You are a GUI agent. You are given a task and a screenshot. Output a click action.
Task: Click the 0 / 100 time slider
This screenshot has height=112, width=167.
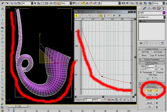(18, 106)
